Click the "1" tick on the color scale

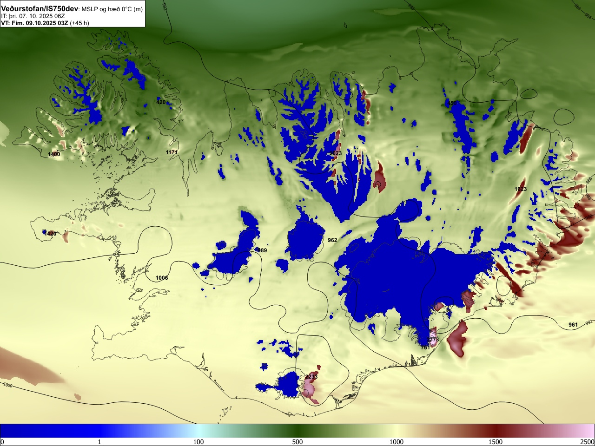(x=99, y=442)
